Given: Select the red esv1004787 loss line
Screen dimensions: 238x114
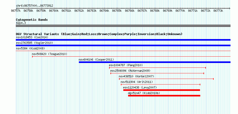Looking at the screenshot, I should (x=158, y=68).
